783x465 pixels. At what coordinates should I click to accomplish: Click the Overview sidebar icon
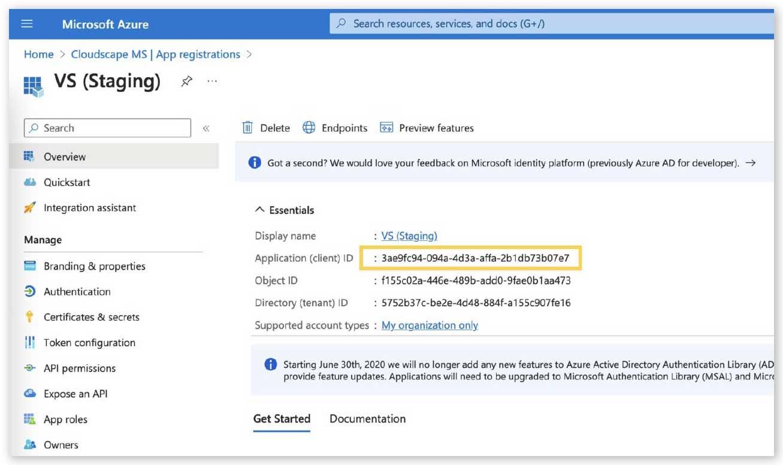tap(29, 157)
